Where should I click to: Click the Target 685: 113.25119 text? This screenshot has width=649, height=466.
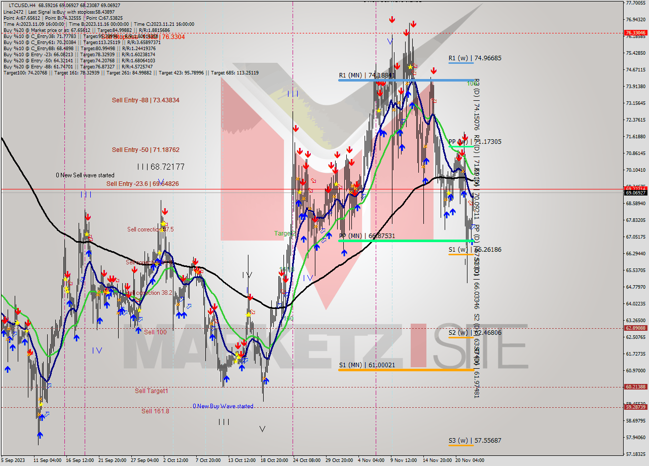234,73
